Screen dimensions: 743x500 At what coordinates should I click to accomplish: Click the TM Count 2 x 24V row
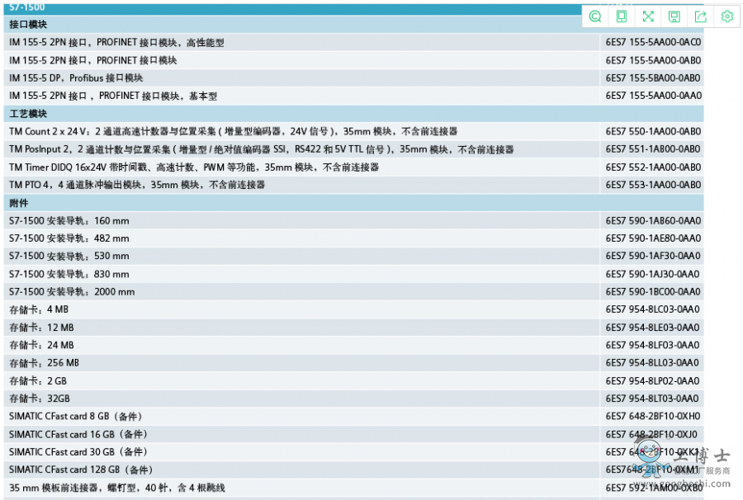233,132
